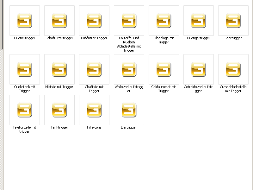Select the Eiertrigger file icon
This screenshot has height=190, width=253.
click(x=129, y=110)
